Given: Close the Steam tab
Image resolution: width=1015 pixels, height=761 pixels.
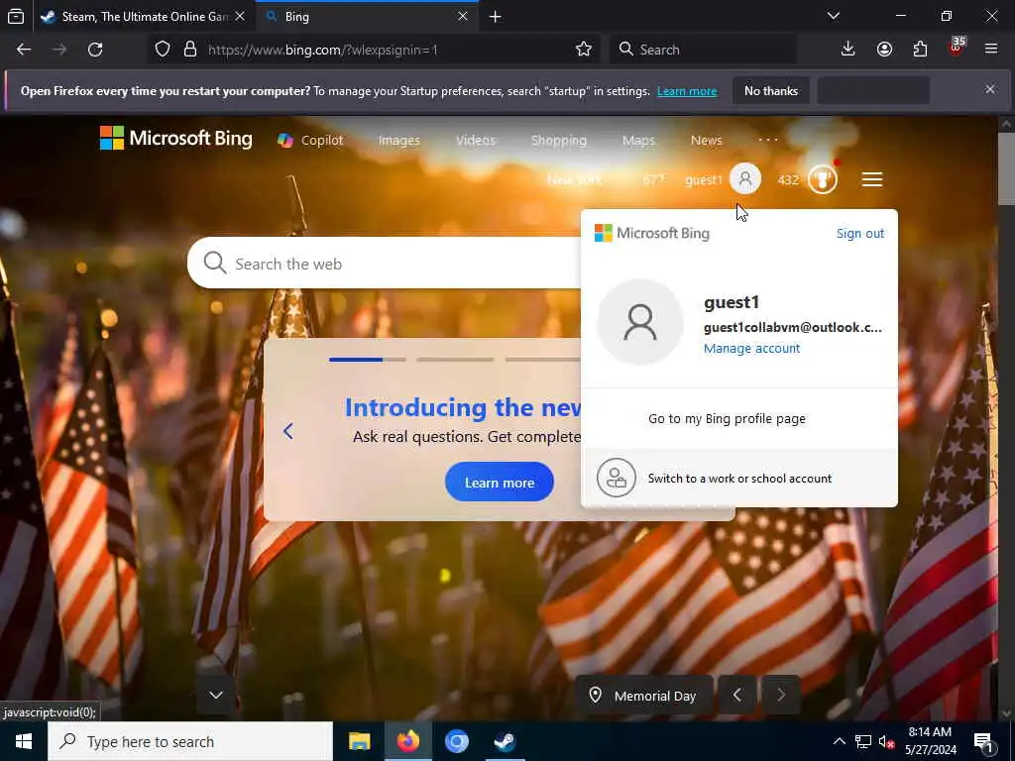Looking at the screenshot, I should tap(240, 16).
